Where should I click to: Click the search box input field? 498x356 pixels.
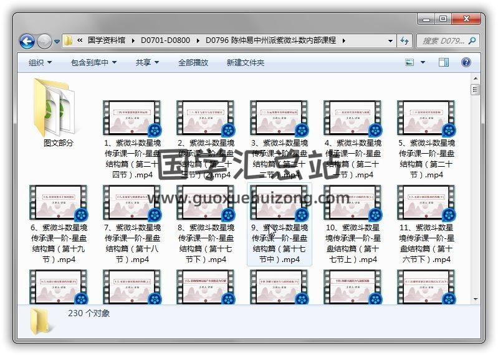(x=443, y=40)
